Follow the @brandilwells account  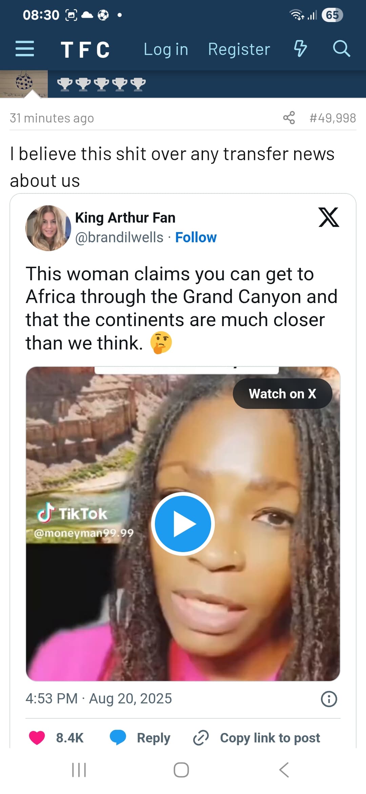pos(196,238)
